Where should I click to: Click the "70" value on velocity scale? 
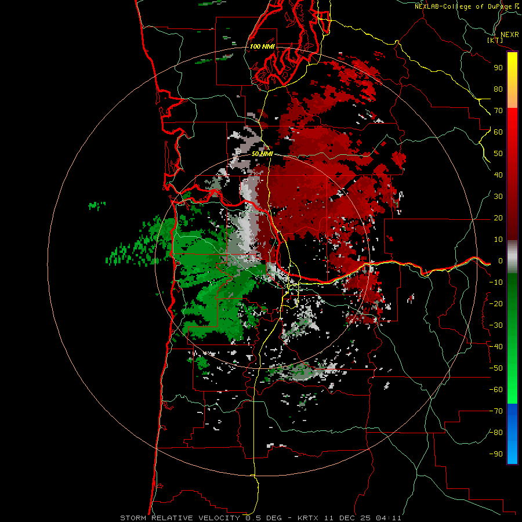click(498, 111)
